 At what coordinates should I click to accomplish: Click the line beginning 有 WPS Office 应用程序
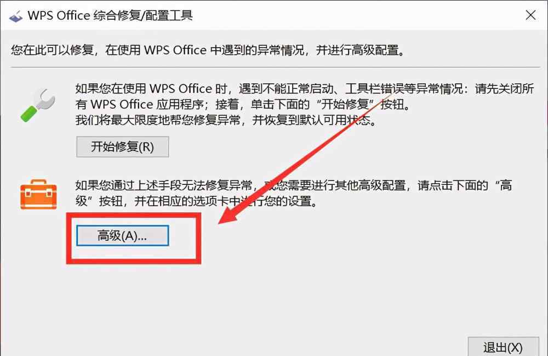[x=244, y=105]
